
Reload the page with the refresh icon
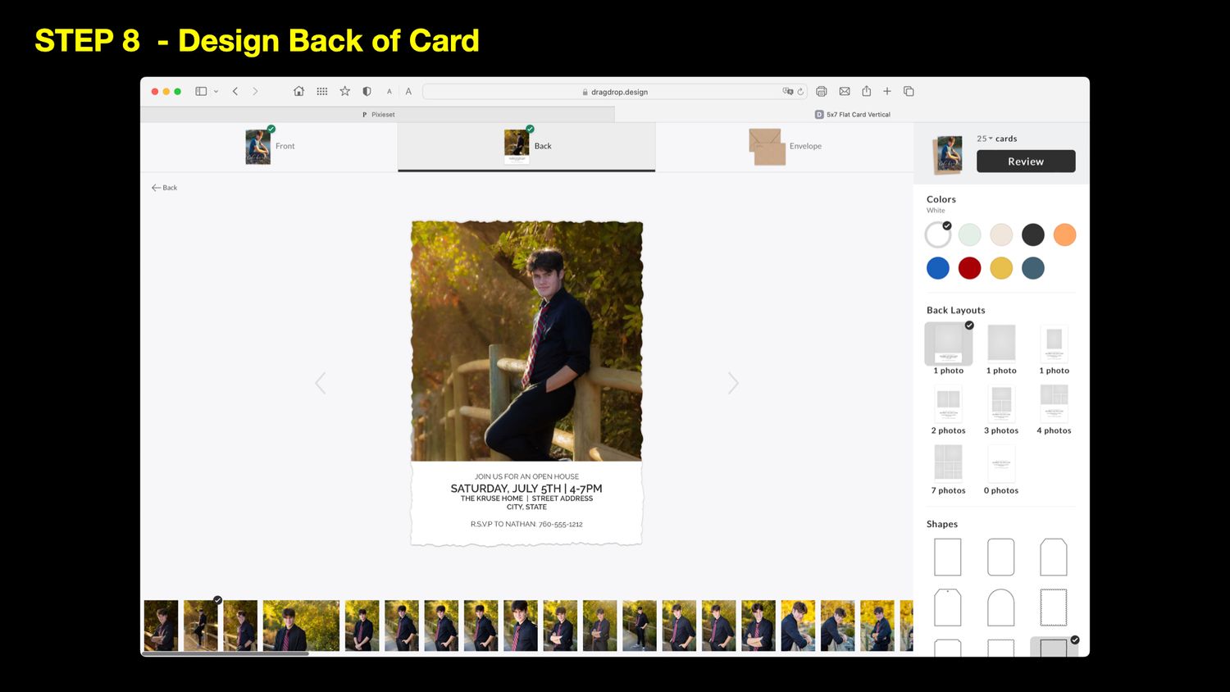pos(800,92)
